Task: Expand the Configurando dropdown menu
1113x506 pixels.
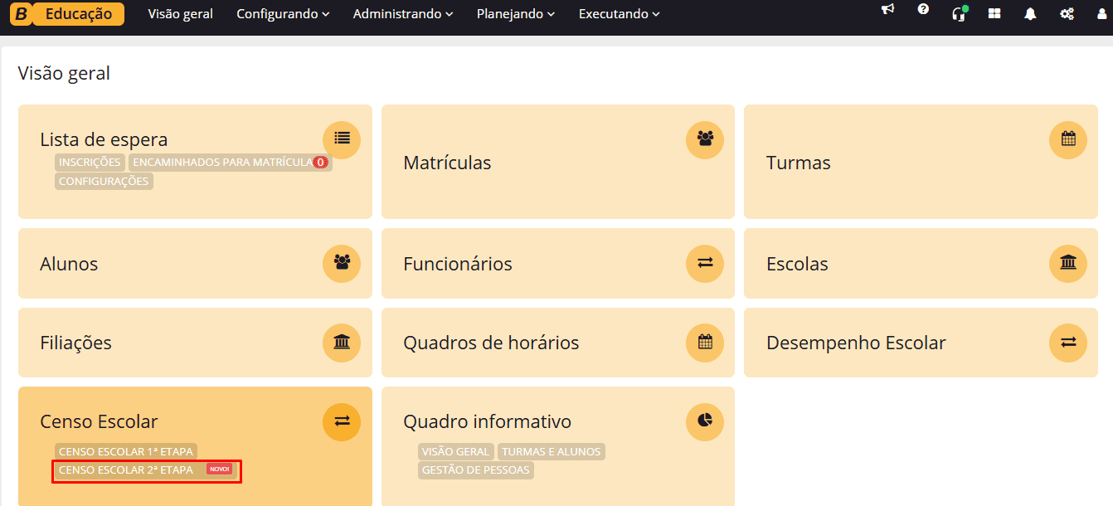Action: [x=282, y=13]
